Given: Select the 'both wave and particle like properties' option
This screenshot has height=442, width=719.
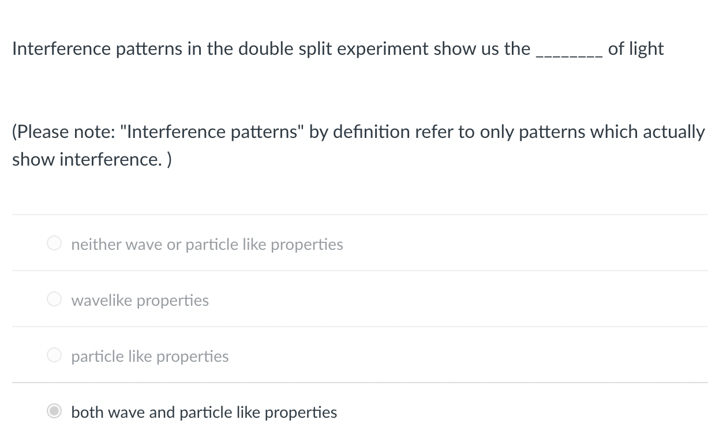Looking at the screenshot, I should 54,411.
